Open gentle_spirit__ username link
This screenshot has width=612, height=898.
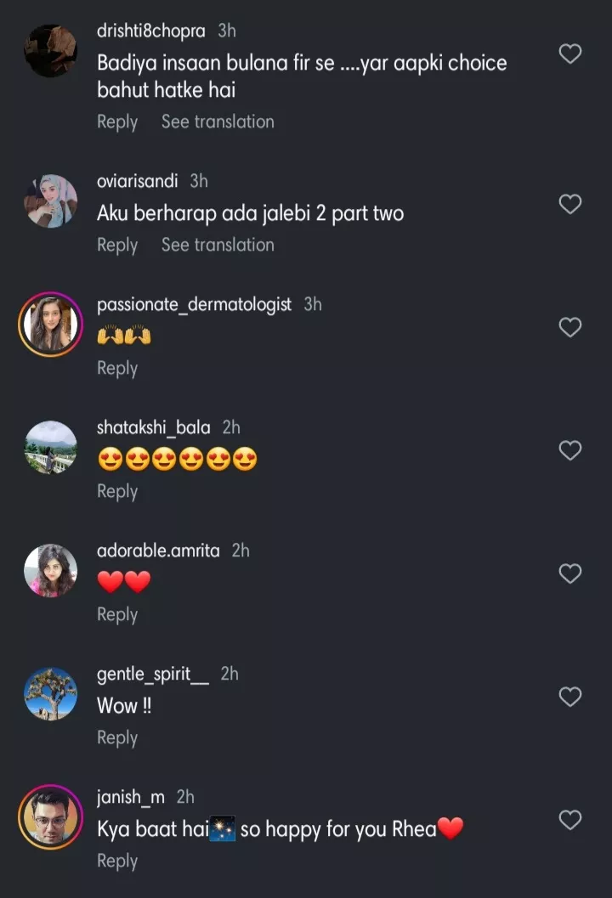click(153, 674)
